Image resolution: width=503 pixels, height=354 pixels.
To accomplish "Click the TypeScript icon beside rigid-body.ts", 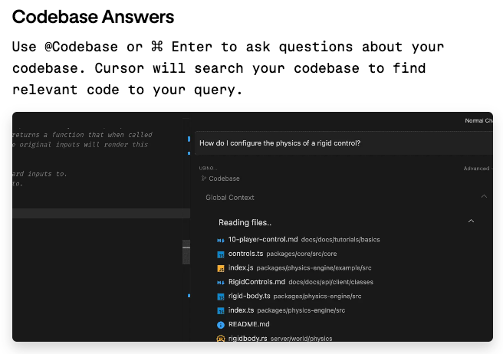I will 221,296.
